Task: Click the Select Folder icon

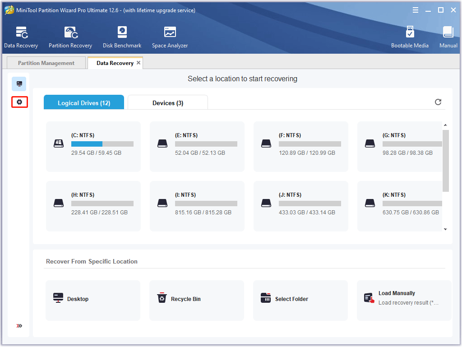Action: click(x=265, y=298)
